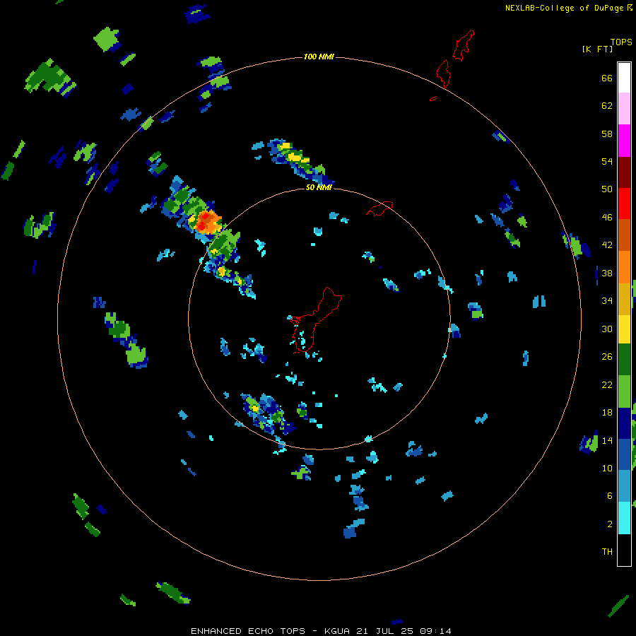Click the "[K FT]" units label
This screenshot has width=636, height=636.
(x=597, y=49)
